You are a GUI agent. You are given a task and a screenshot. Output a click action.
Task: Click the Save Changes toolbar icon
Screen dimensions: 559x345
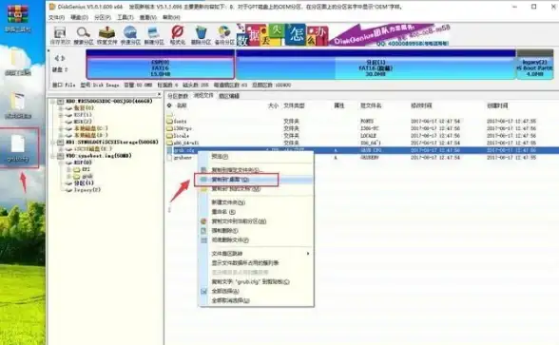60,35
